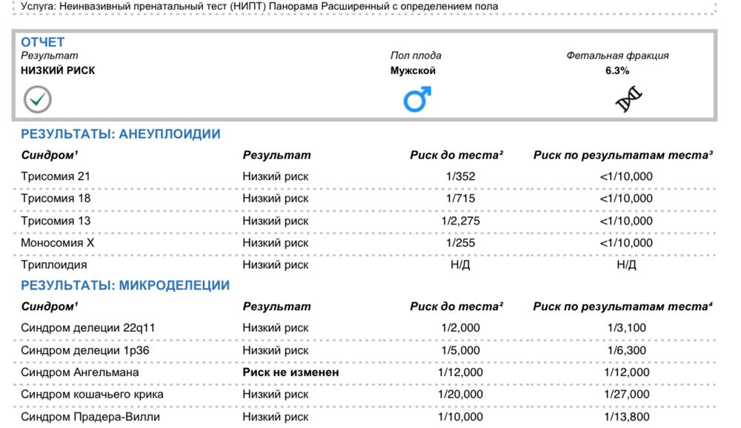Click the Пол плода label
The height and width of the screenshot is (428, 741).
coord(416,56)
